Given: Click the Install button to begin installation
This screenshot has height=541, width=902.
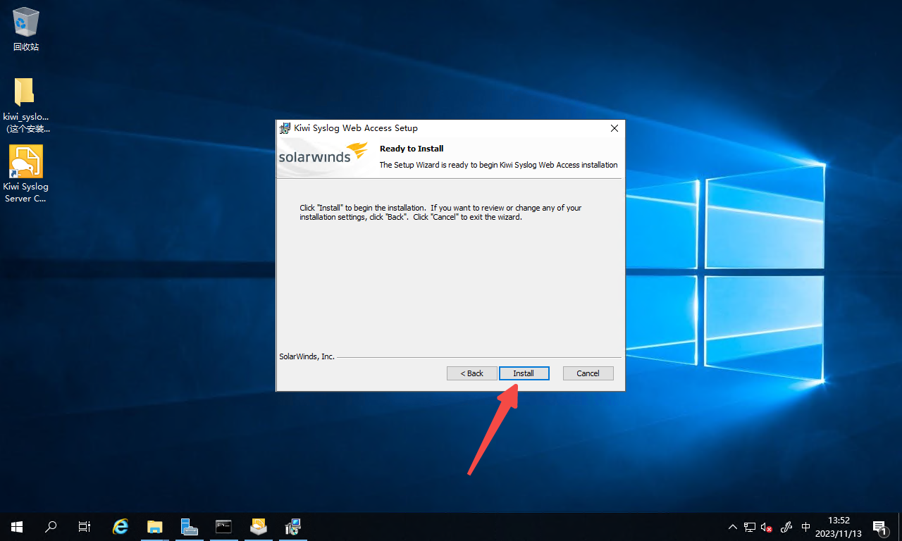Looking at the screenshot, I should [524, 373].
